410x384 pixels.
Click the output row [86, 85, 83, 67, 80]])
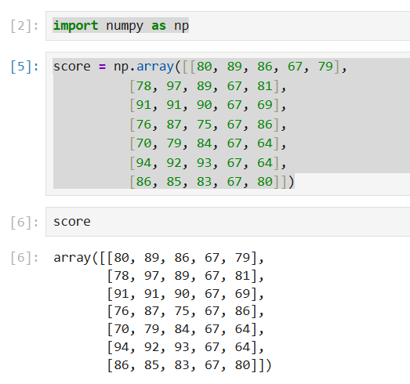tap(190, 365)
